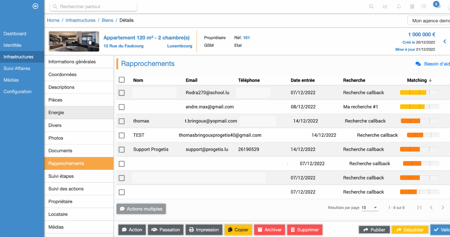Click the Rechercher partout search field
Image resolution: width=450 pixels, height=237 pixels.
click(93, 6)
